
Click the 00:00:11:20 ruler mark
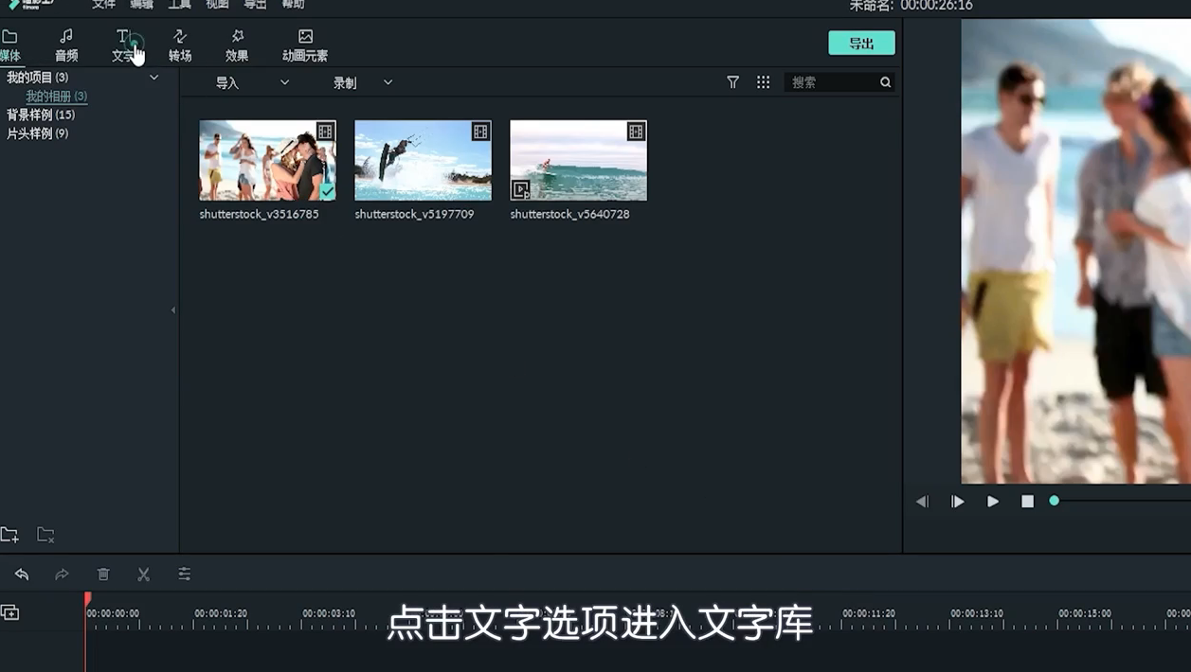(x=869, y=613)
